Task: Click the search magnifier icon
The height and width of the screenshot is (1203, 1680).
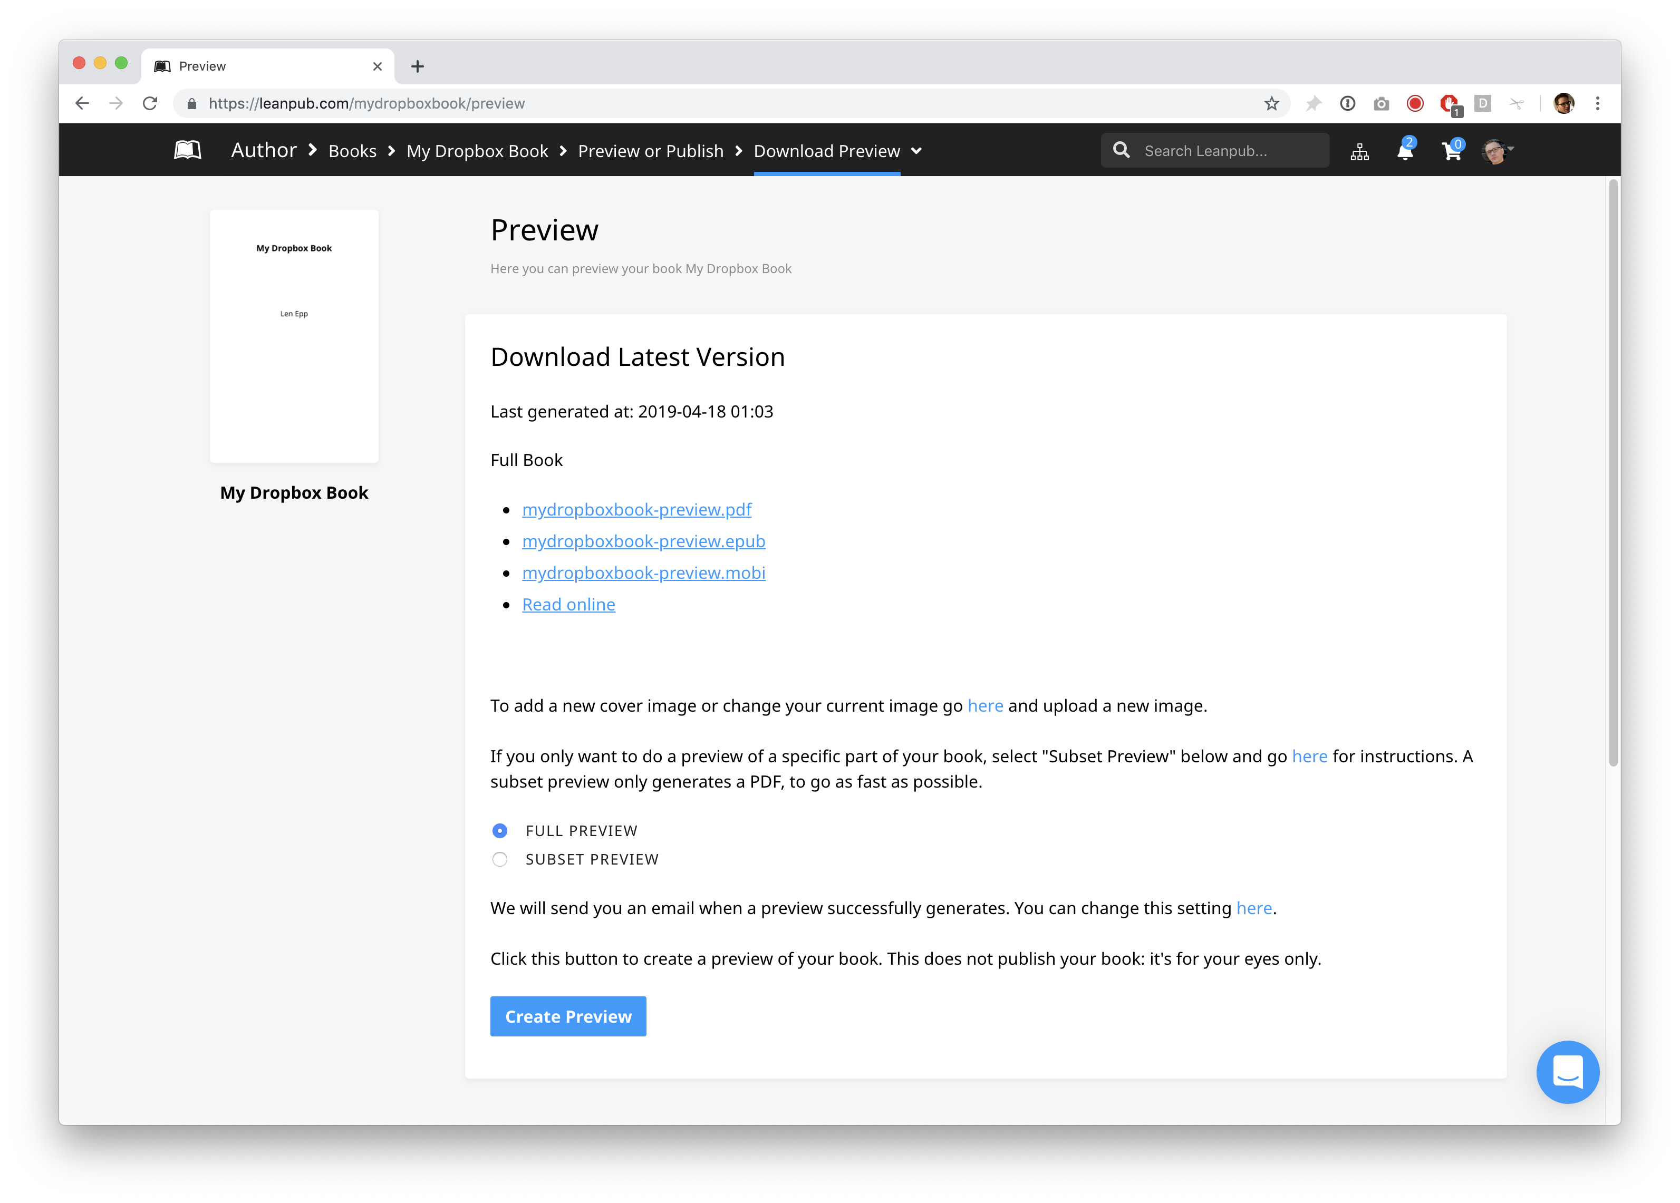Action: click(x=1122, y=150)
